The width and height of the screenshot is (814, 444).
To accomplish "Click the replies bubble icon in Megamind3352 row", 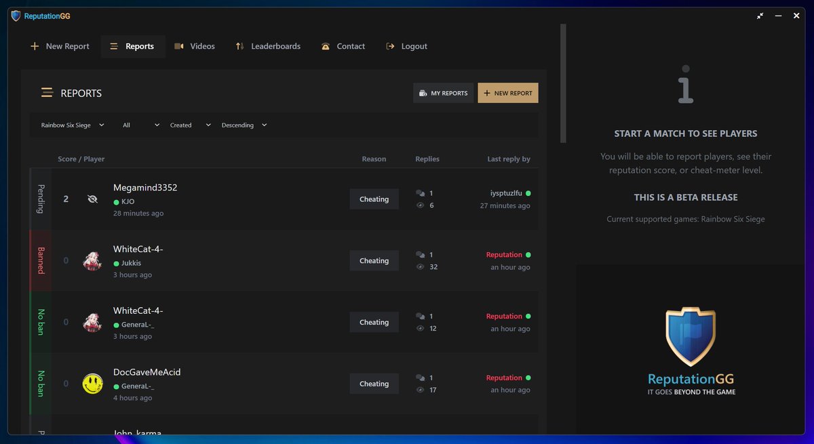I will [420, 193].
